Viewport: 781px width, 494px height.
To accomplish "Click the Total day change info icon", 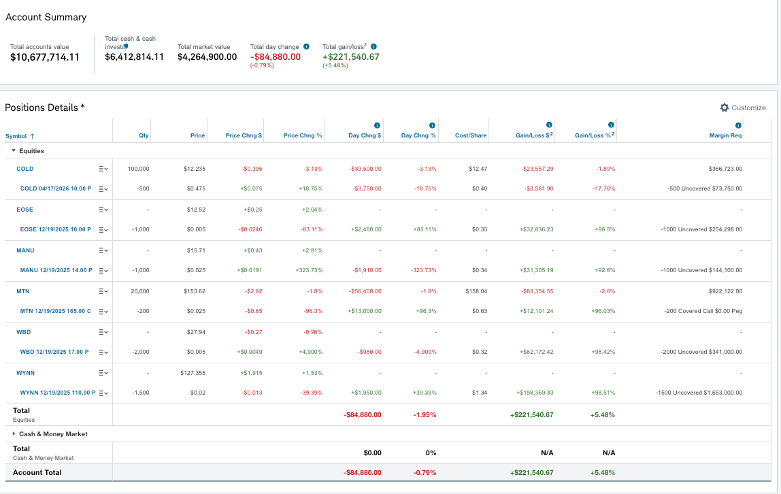I will tap(306, 47).
